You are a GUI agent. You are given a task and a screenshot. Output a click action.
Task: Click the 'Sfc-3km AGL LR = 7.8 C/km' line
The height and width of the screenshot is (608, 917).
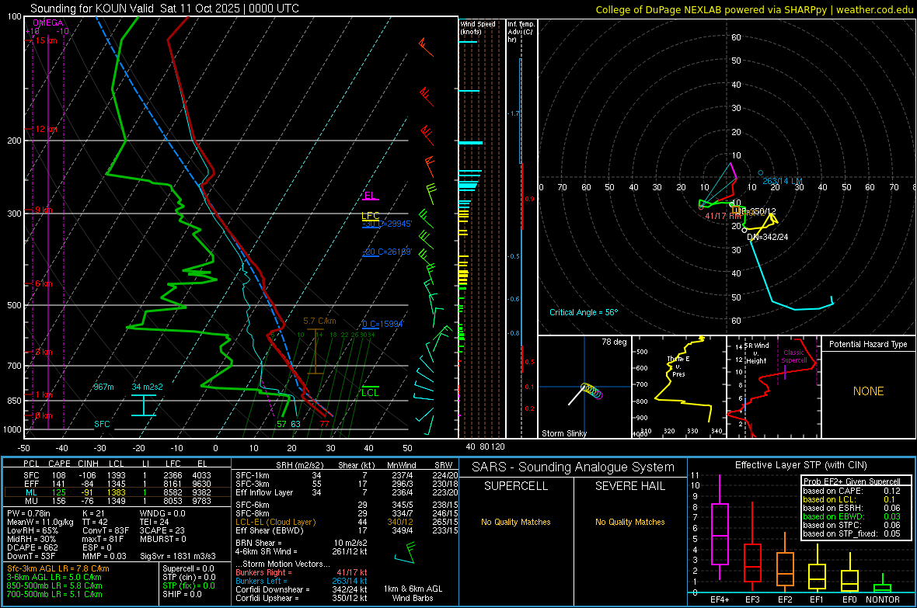[58, 568]
